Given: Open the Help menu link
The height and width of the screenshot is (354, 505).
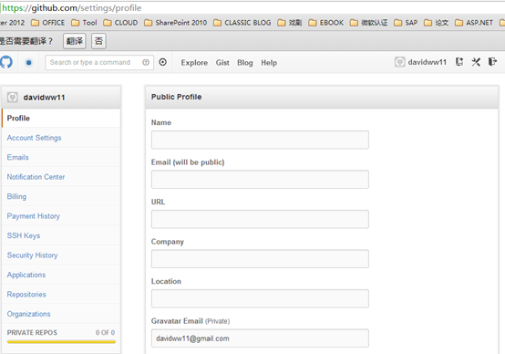Looking at the screenshot, I should [x=269, y=63].
